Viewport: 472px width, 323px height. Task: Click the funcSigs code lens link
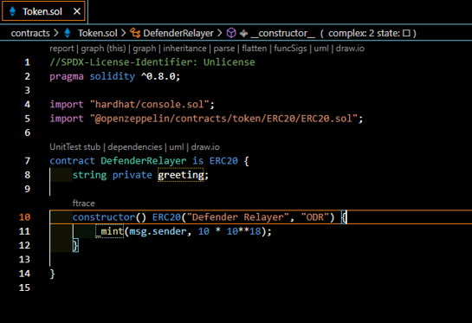click(x=290, y=48)
